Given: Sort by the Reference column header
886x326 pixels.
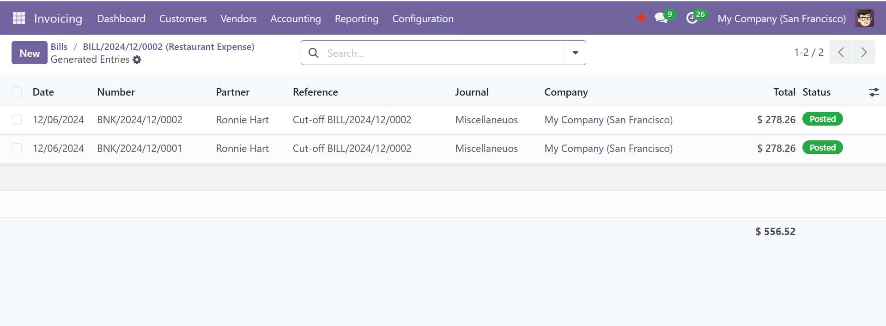Looking at the screenshot, I should pos(316,92).
